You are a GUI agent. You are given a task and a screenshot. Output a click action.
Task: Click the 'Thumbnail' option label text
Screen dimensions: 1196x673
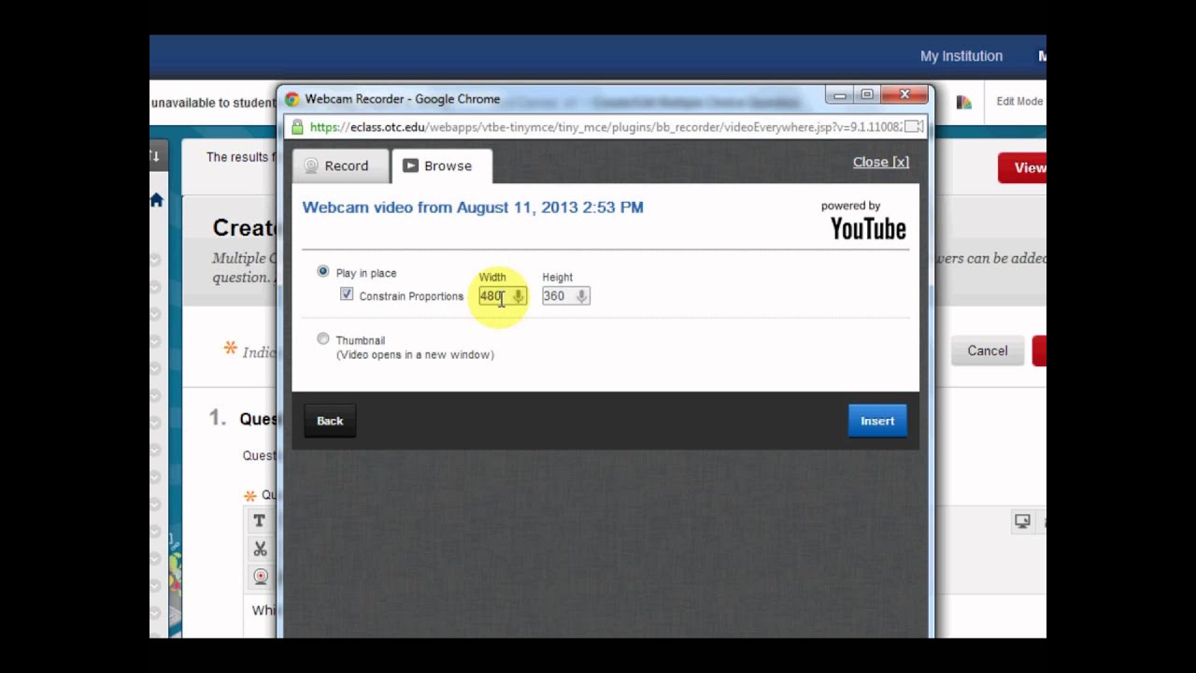click(x=361, y=340)
